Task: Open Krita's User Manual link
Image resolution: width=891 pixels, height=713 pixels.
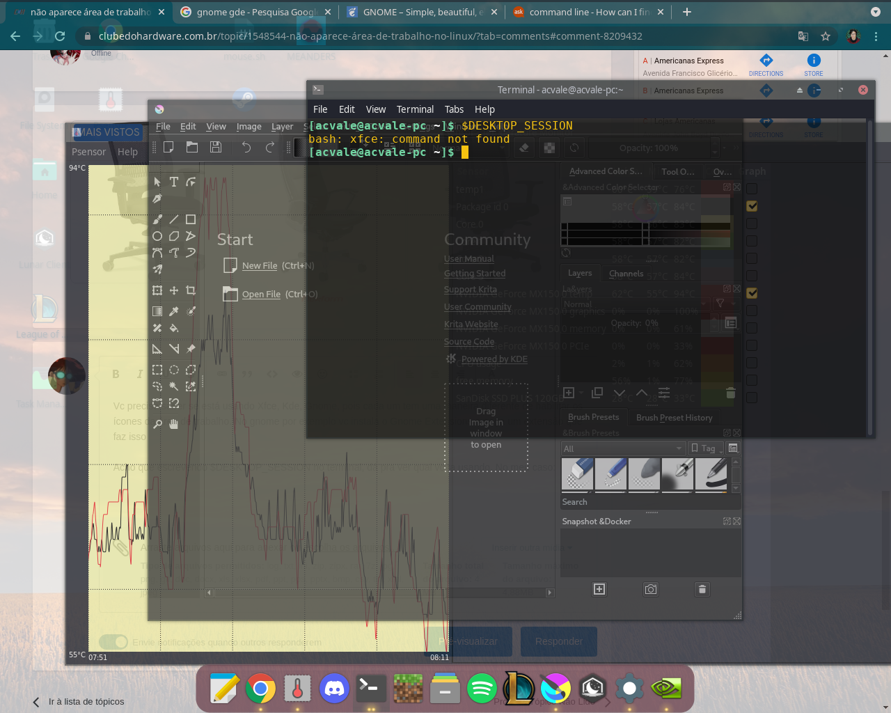Action: pos(469,258)
